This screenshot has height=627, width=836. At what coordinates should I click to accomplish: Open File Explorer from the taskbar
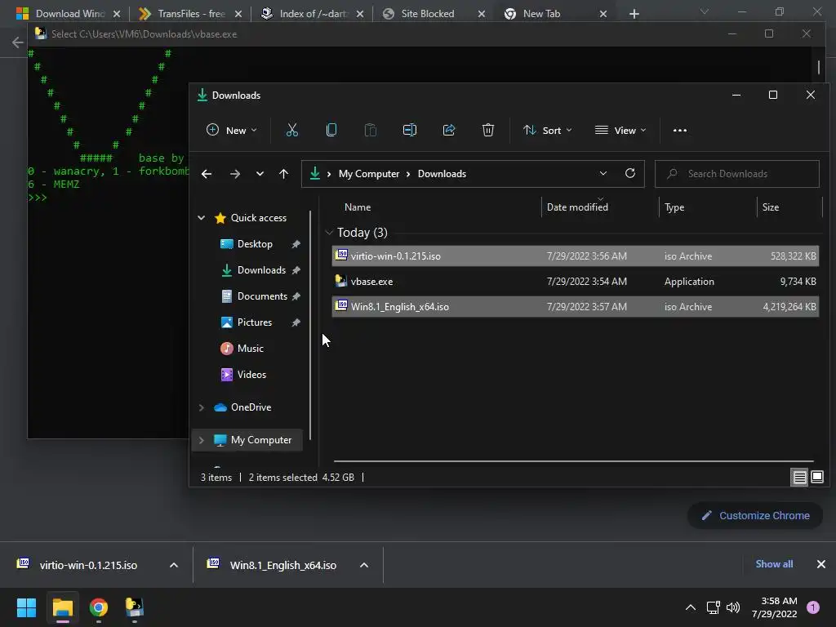(62, 607)
